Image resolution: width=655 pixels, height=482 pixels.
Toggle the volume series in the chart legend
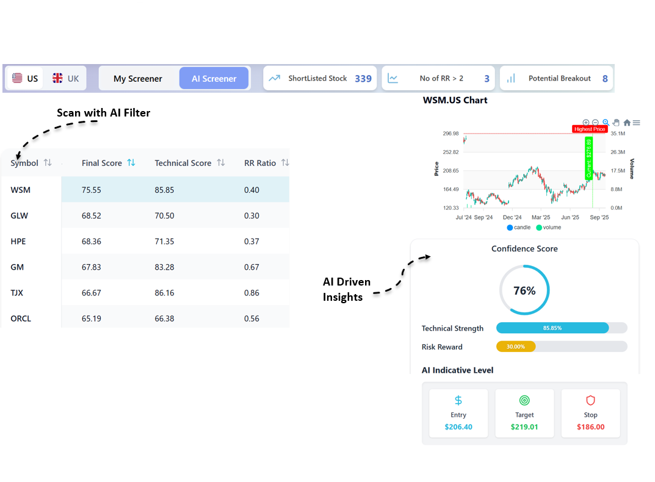coord(548,227)
